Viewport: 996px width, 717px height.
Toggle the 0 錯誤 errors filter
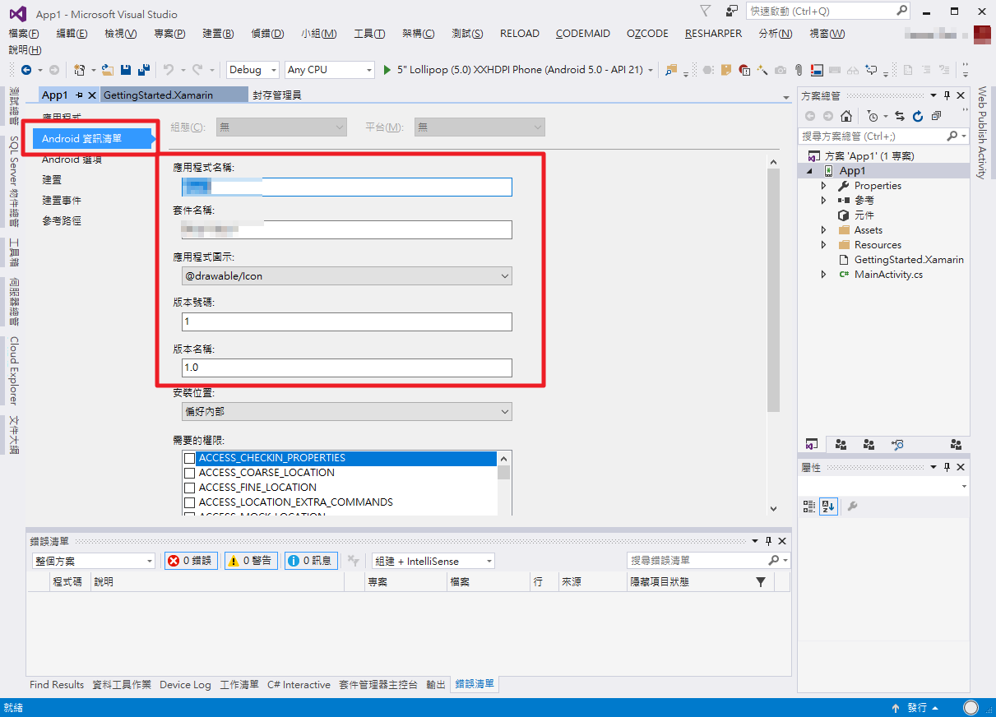190,561
